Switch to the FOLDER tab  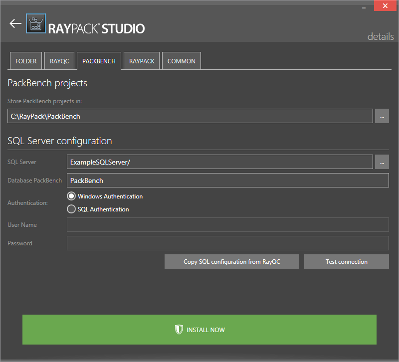coord(26,61)
